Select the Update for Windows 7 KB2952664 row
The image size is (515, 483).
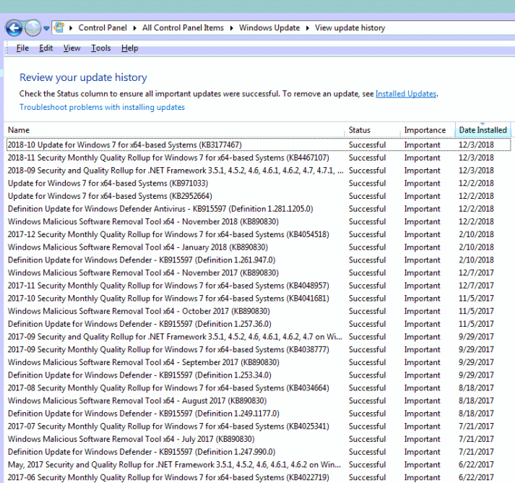[258, 196]
